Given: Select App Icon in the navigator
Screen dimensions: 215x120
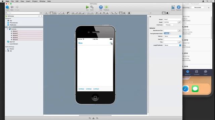Looking at the screenshot, I should click(12, 42).
